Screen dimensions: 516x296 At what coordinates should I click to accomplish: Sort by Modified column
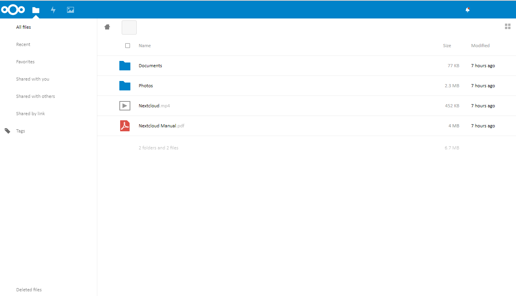coord(481,46)
